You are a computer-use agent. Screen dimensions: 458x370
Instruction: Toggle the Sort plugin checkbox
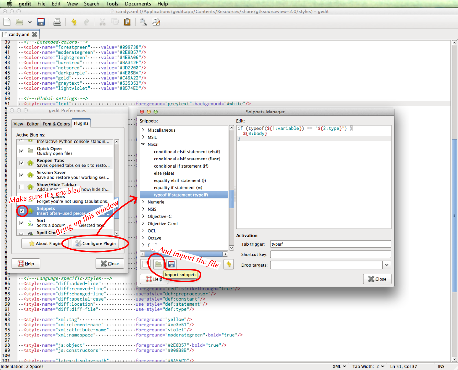coord(22,223)
